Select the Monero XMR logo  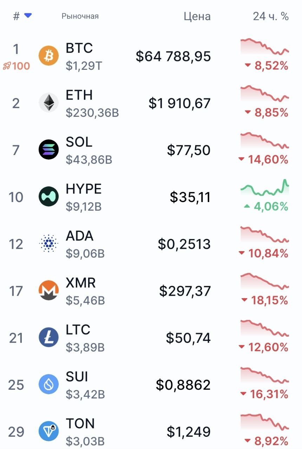click(48, 291)
